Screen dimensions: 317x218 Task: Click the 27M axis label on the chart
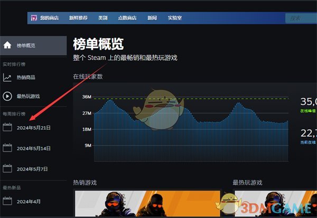pos(87,113)
